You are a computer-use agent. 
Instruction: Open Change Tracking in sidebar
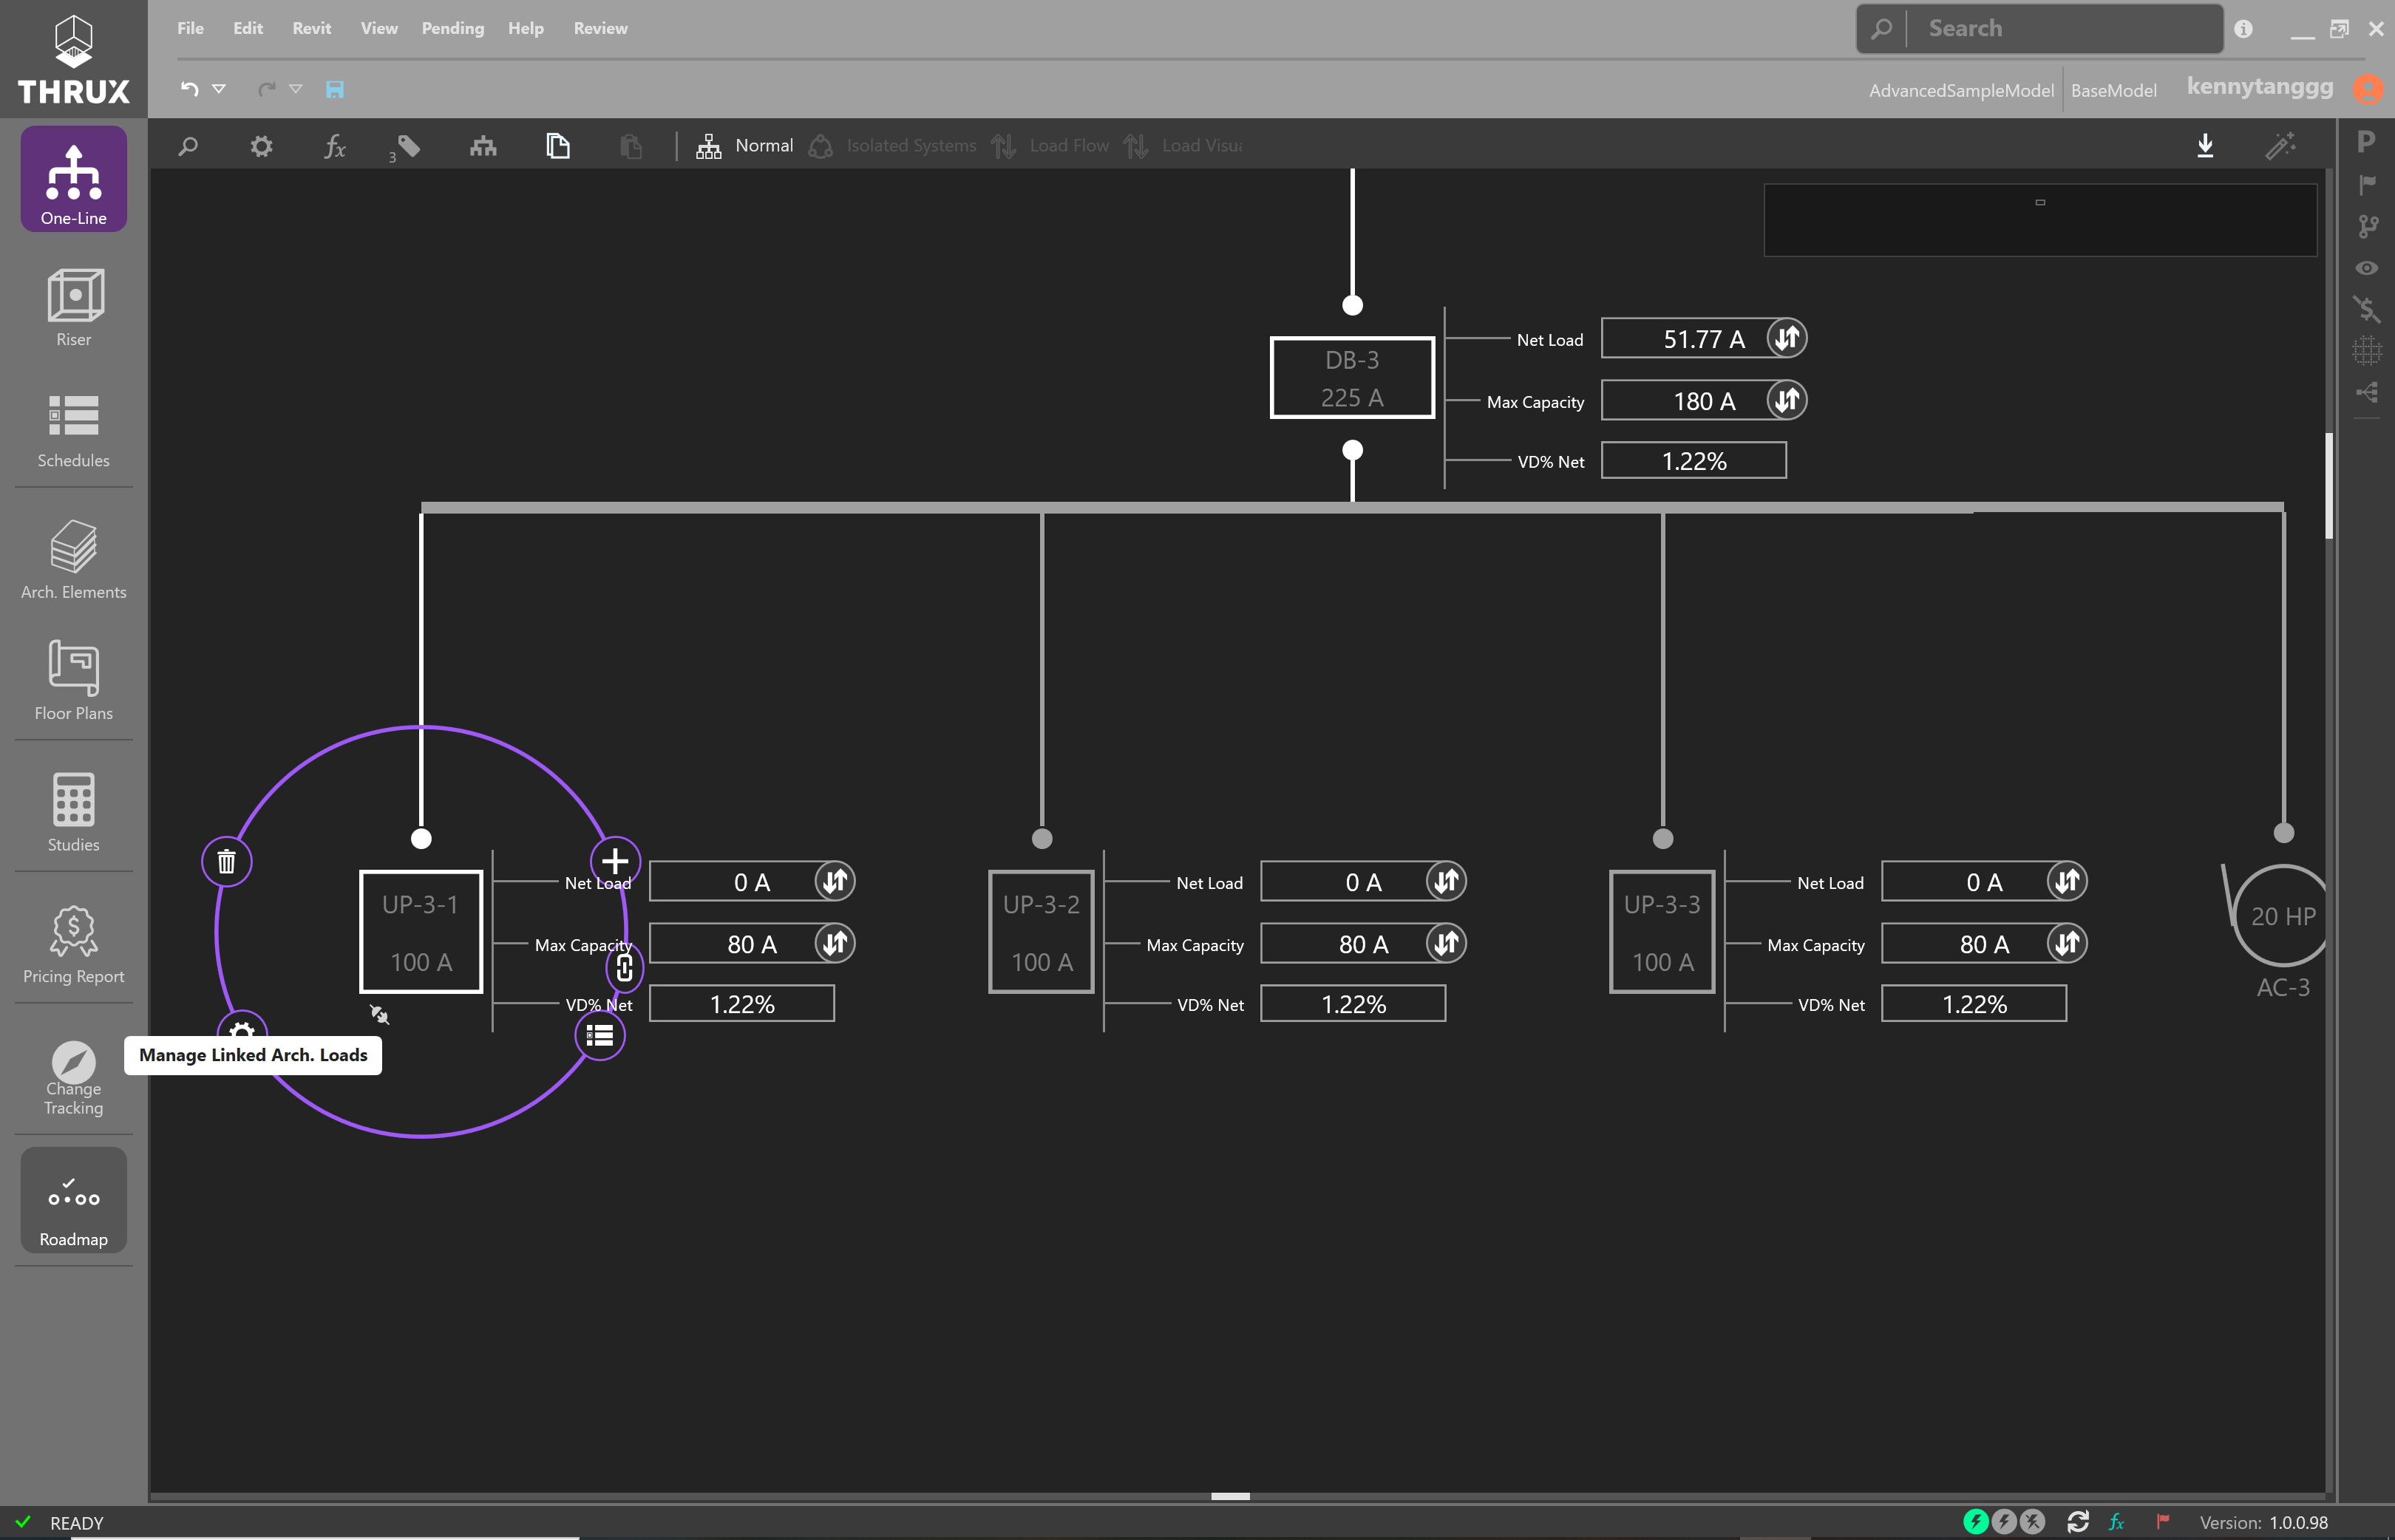[73, 1078]
